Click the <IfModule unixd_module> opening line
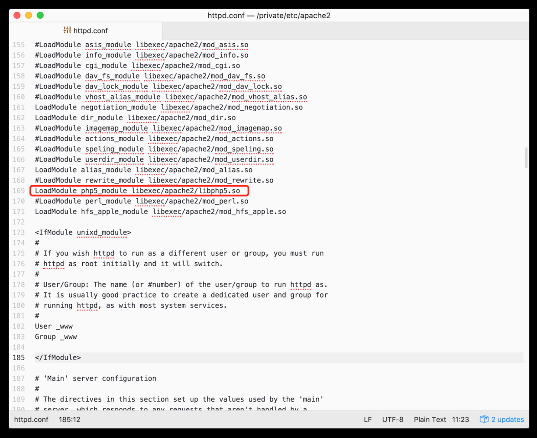 pyautogui.click(x=83, y=232)
